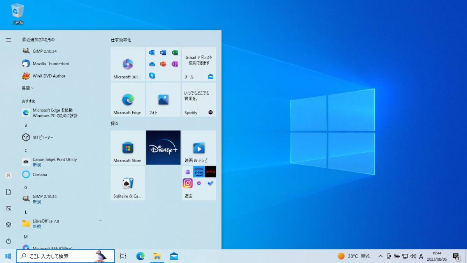Image resolution: width=467 pixels, height=263 pixels.
Task: Select the ごみ箱 Recycle Bin desktop icon
Action: (x=18, y=14)
